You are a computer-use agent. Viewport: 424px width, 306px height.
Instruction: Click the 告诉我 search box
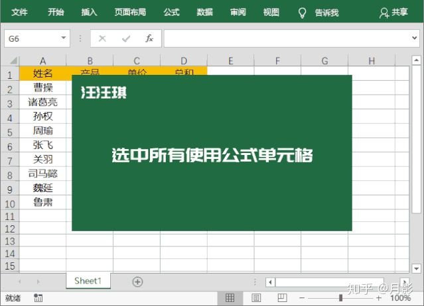click(x=326, y=13)
